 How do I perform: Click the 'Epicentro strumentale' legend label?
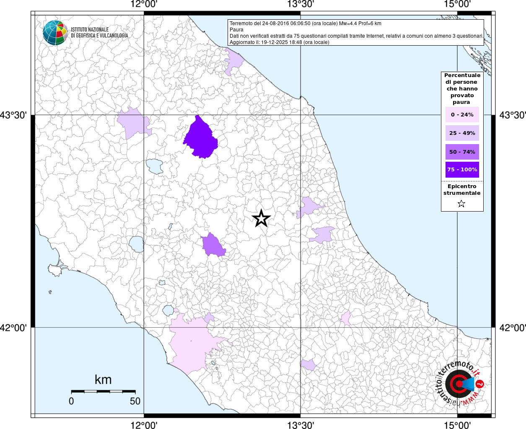[x=462, y=190]
